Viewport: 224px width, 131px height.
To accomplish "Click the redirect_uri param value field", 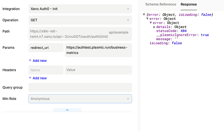I will pyautogui.click(x=98, y=50).
